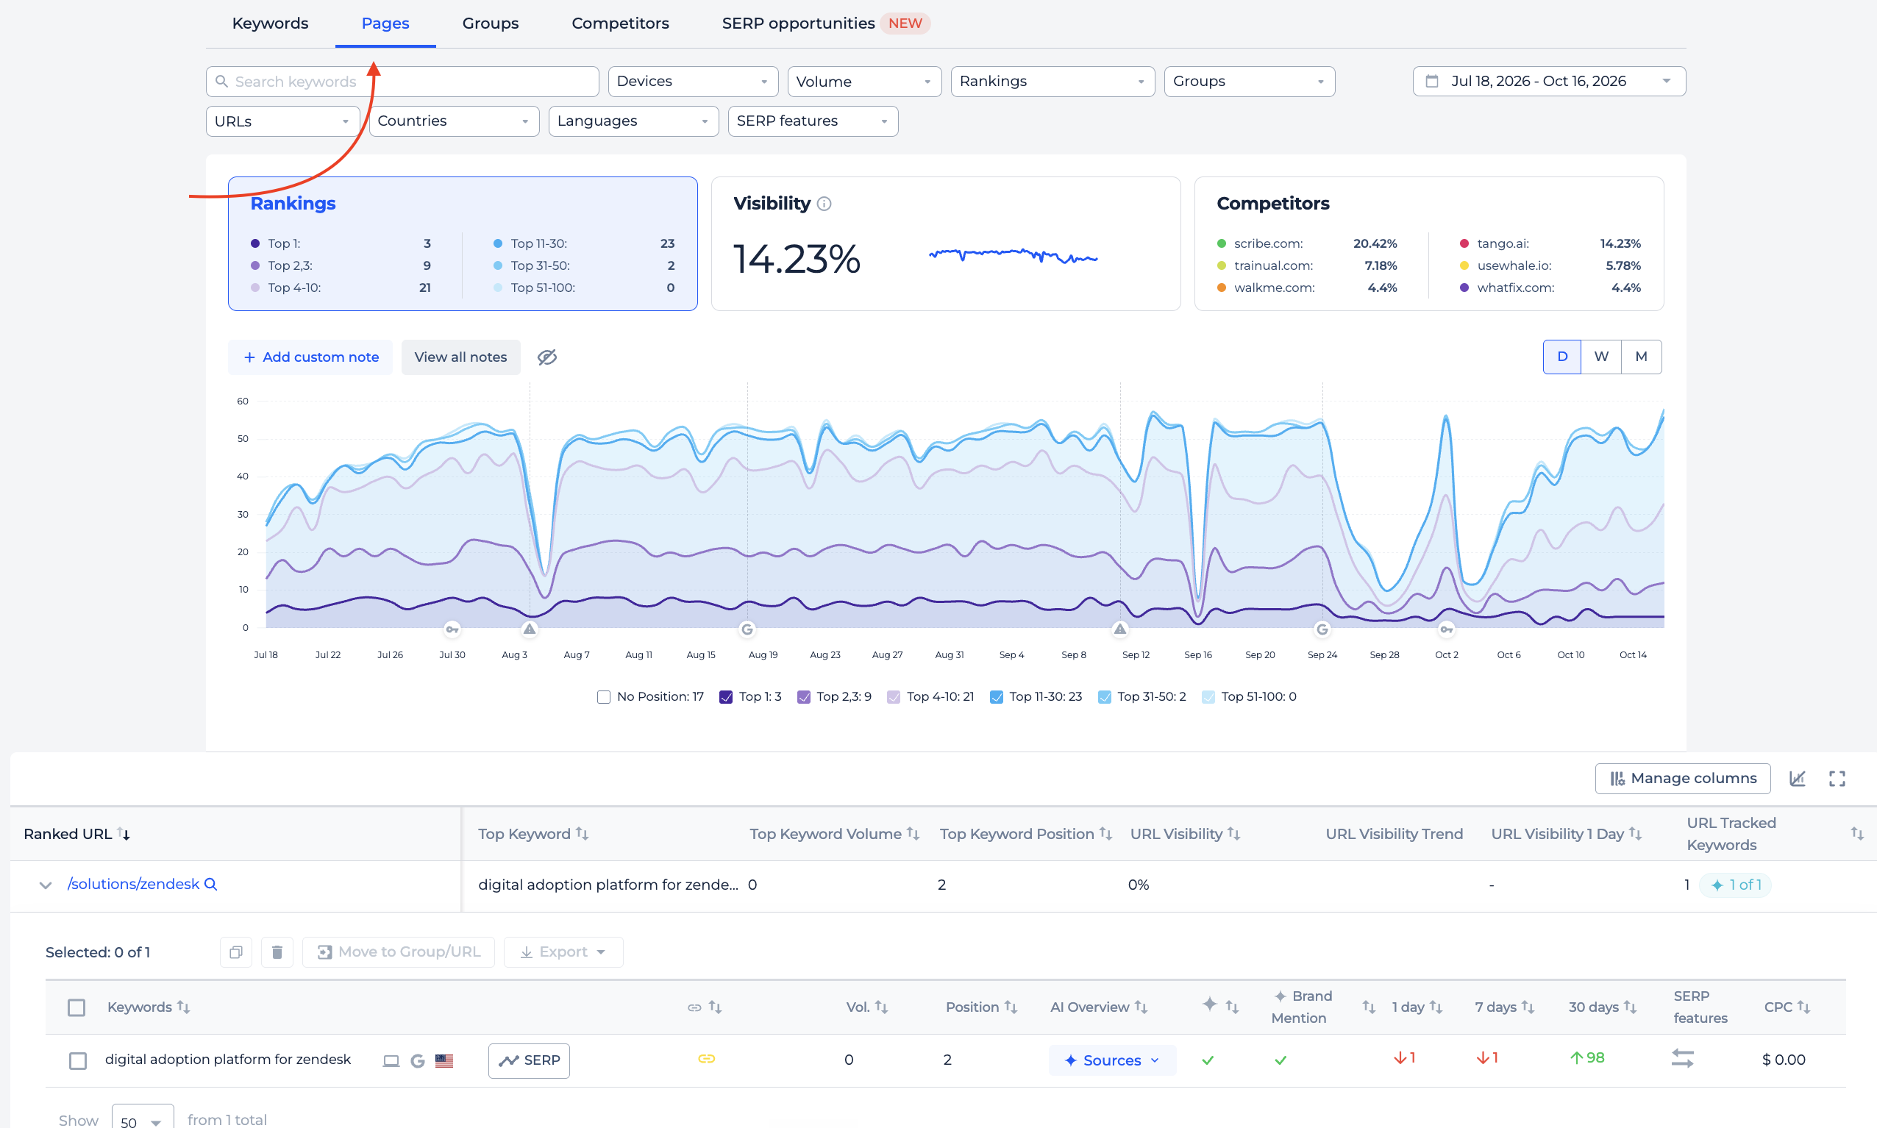Viewport: 1877px width, 1128px height.
Task: Open the chart view icon beside Manage columns
Action: (x=1797, y=779)
